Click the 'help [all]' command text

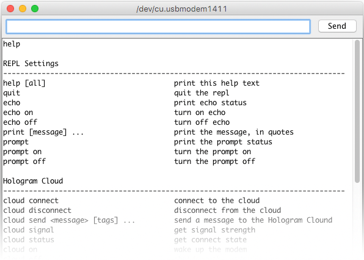click(x=24, y=83)
